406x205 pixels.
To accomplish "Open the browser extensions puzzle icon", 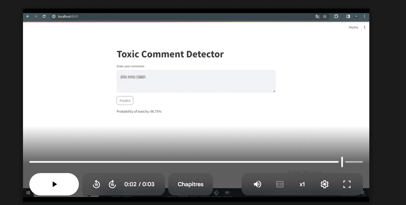I will click(x=336, y=16).
